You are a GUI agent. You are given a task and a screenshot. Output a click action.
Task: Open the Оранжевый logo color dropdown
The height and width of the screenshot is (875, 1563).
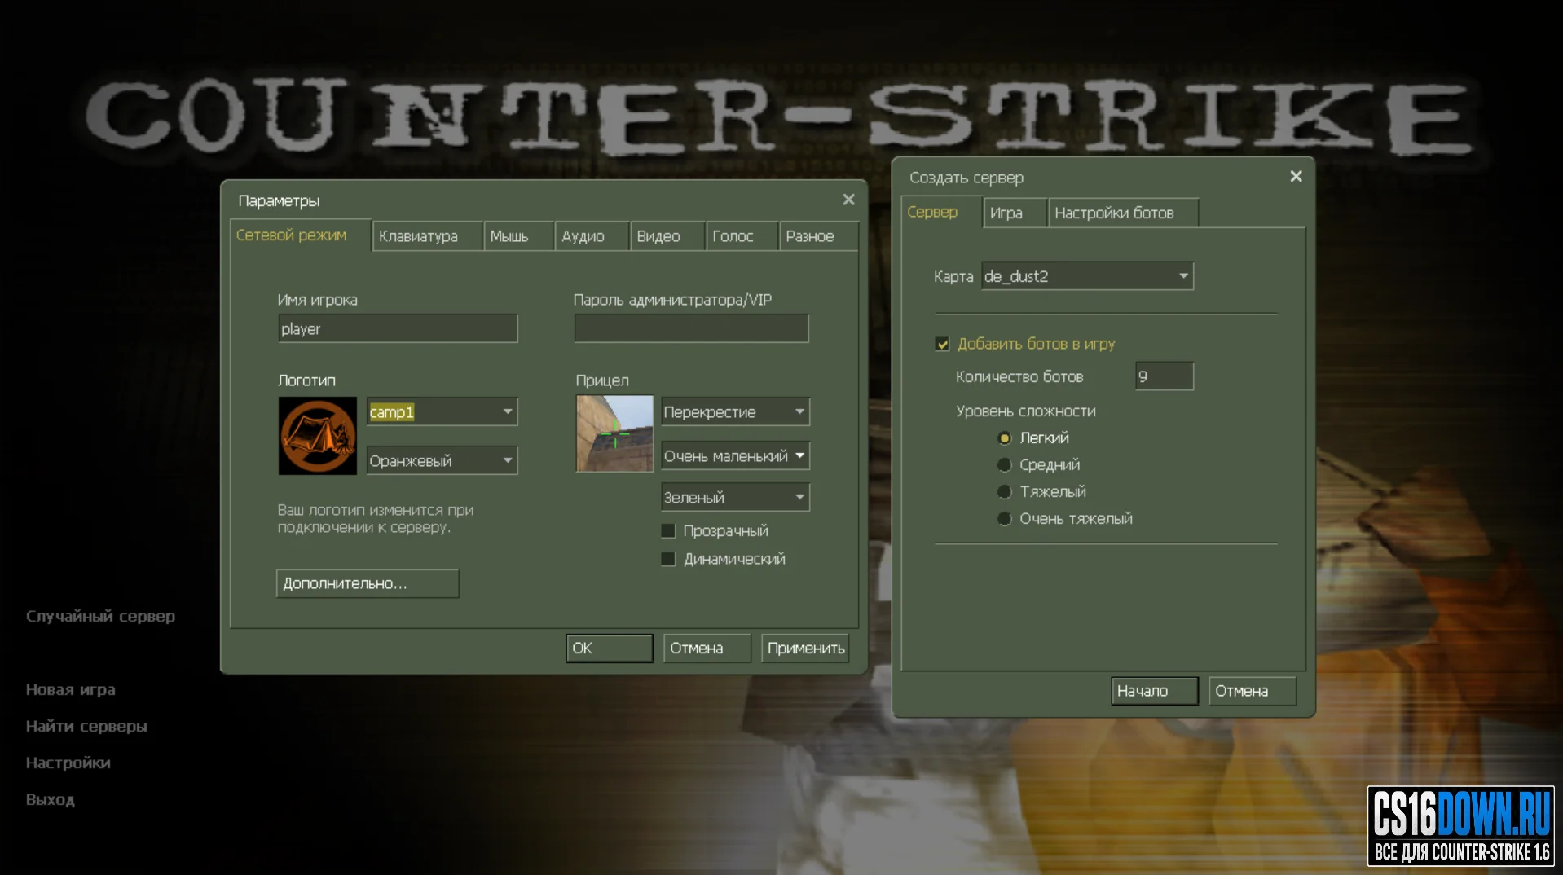point(442,460)
